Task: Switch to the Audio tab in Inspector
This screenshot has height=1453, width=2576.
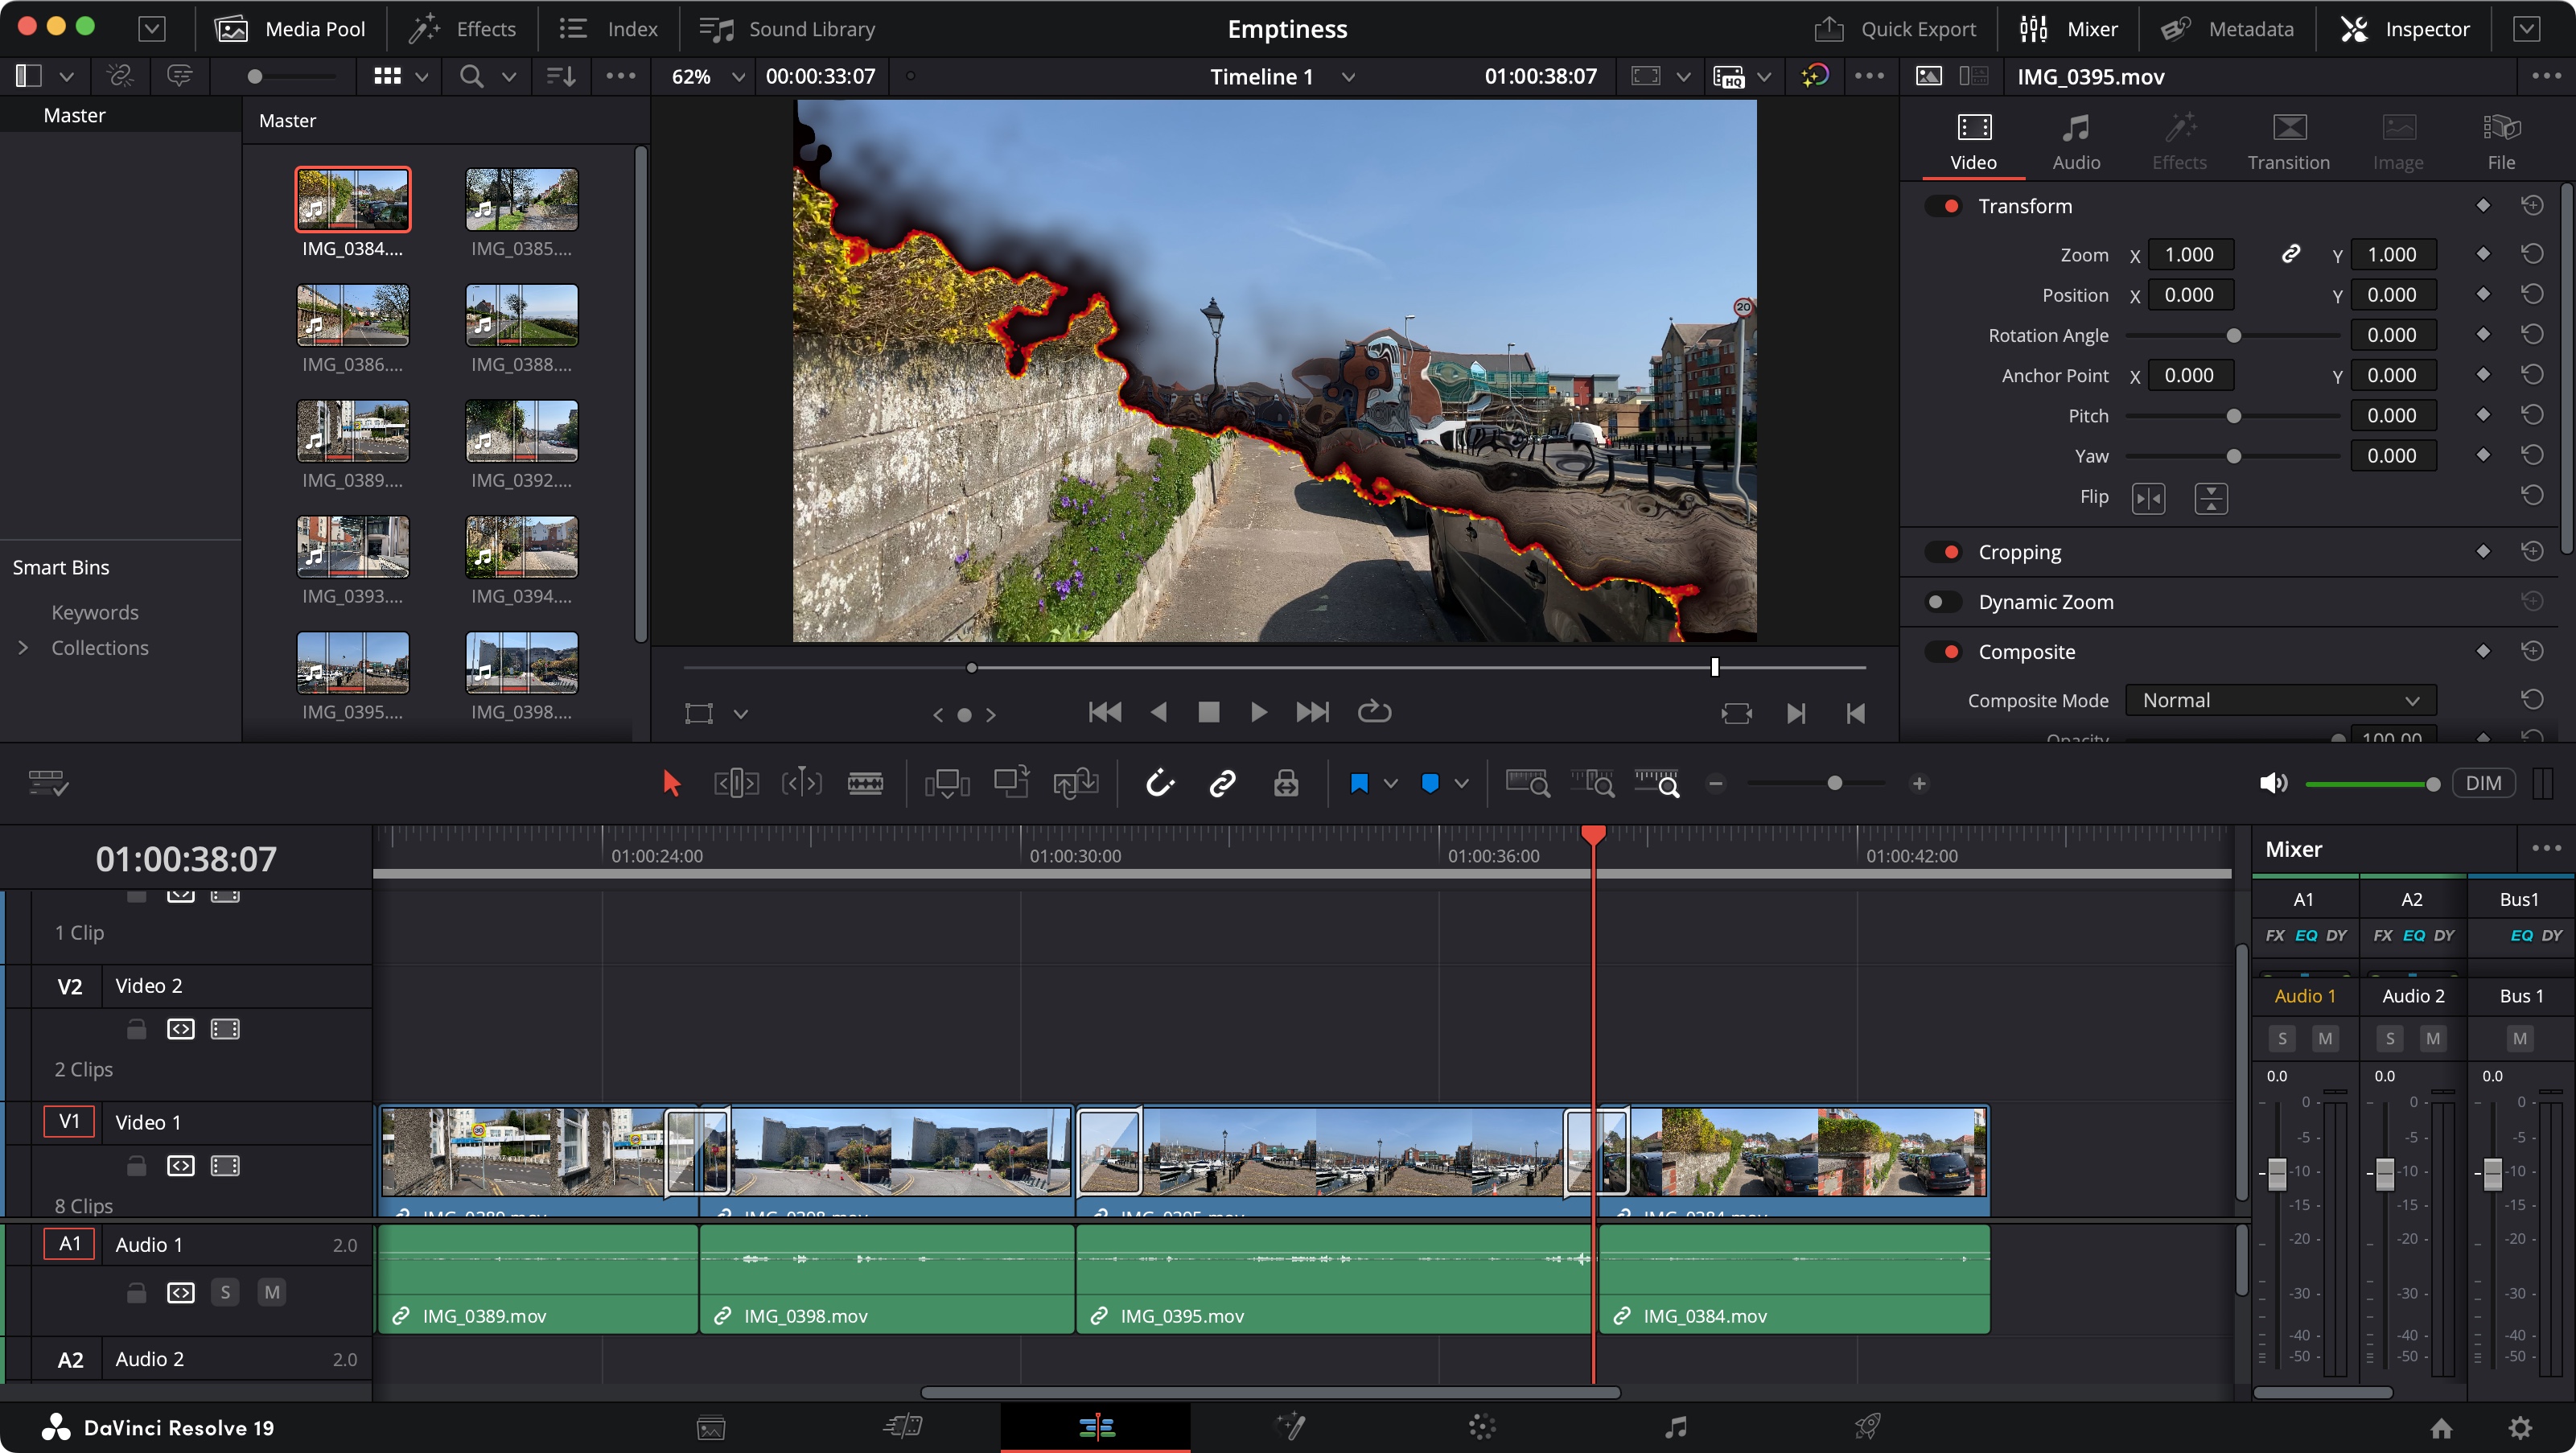Action: tap(2076, 140)
